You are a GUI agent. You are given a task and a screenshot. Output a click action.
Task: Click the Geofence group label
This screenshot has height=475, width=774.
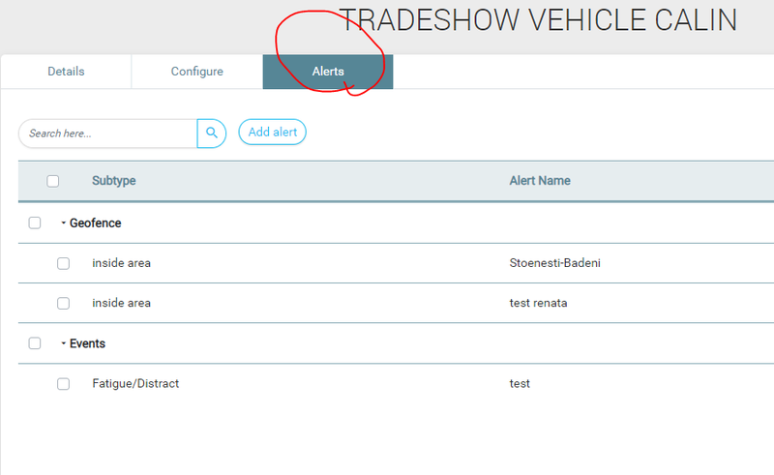click(95, 223)
